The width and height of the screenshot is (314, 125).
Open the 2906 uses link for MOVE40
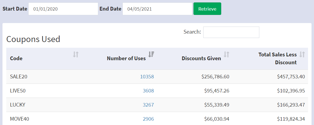tap(148, 119)
